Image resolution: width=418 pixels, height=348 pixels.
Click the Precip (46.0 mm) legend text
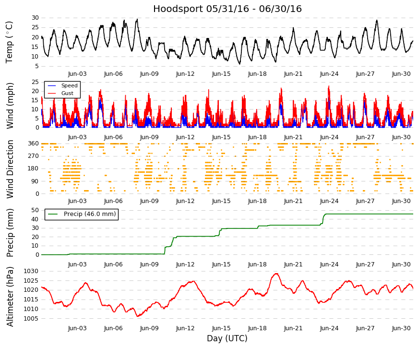point(90,214)
